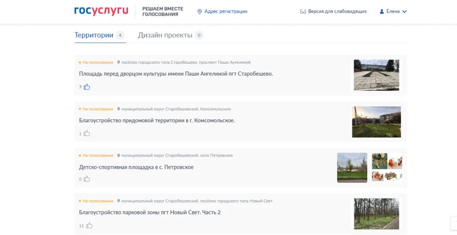
Task: Click the На голосовании status of the Комсомольское project
Action: tap(98, 109)
